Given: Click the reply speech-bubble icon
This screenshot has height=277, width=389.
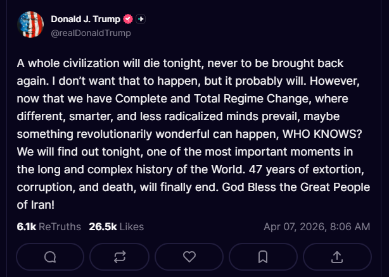Looking at the screenshot, I should [x=51, y=256].
